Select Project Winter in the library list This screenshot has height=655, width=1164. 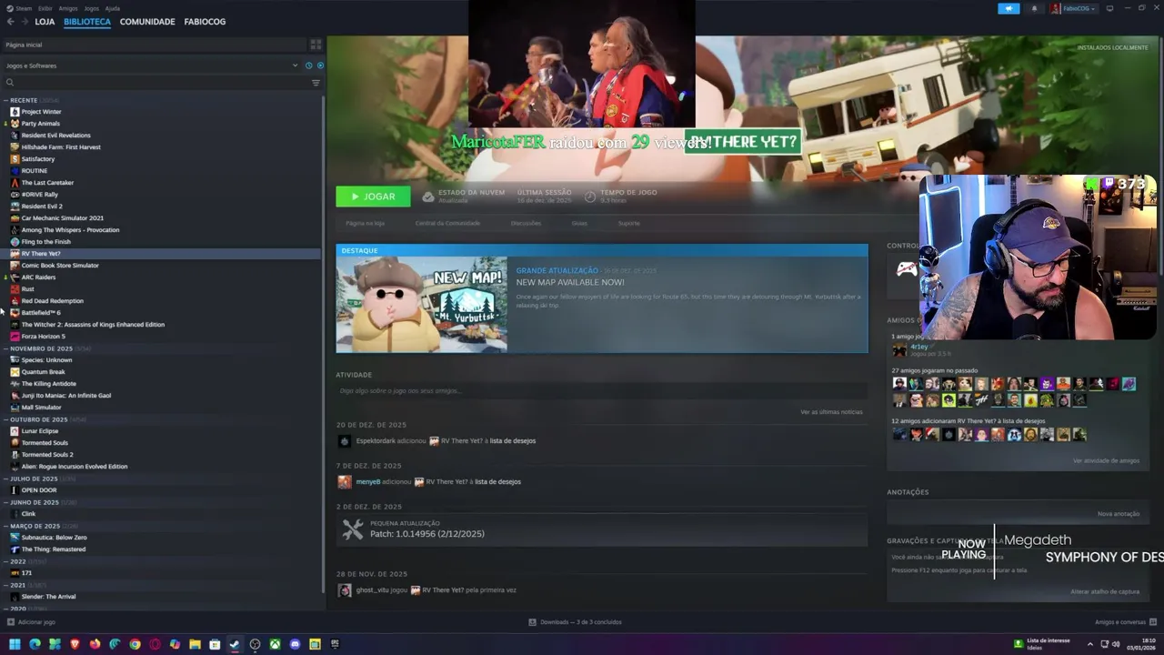click(41, 112)
